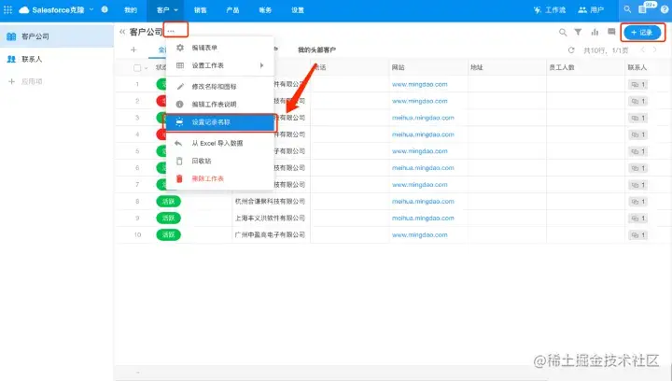672x381 pixels.
Task: Open the worksheet discussion comment icon
Action: (x=611, y=32)
